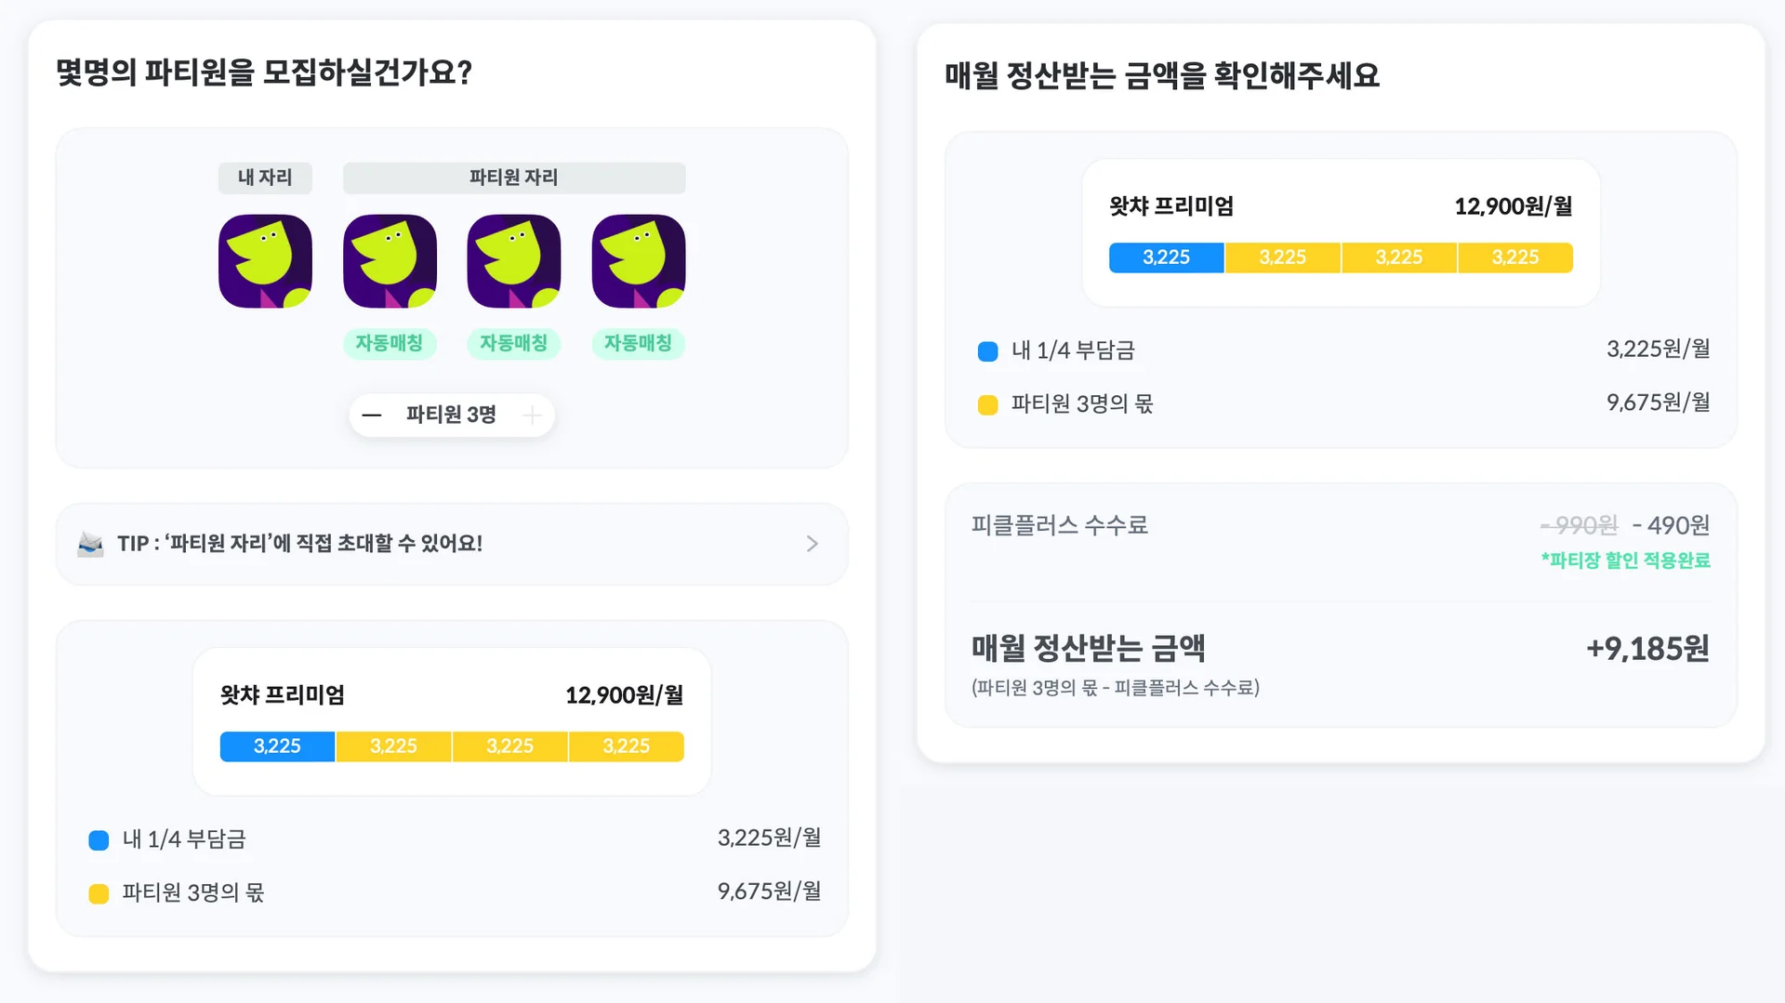Image resolution: width=1785 pixels, height=1003 pixels.
Task: Click plus button to add party members
Action: click(x=532, y=416)
